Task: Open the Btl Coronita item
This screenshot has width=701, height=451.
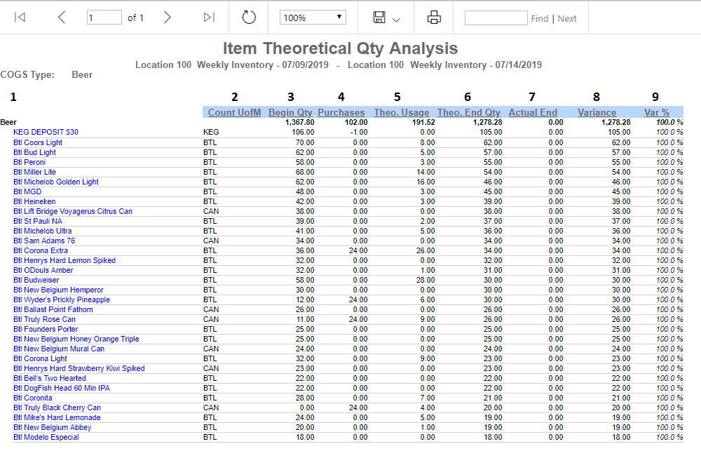Action: tap(33, 398)
